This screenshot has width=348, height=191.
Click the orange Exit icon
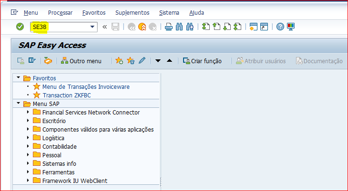[142, 27]
